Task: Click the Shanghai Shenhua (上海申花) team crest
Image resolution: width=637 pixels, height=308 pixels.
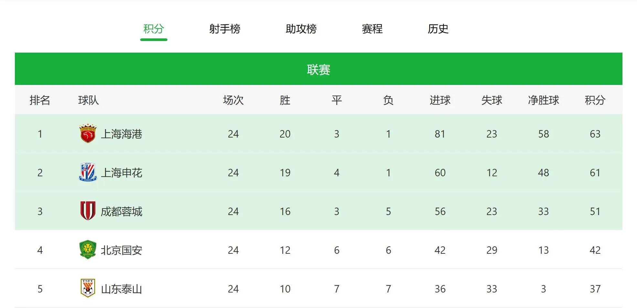Action: [88, 172]
